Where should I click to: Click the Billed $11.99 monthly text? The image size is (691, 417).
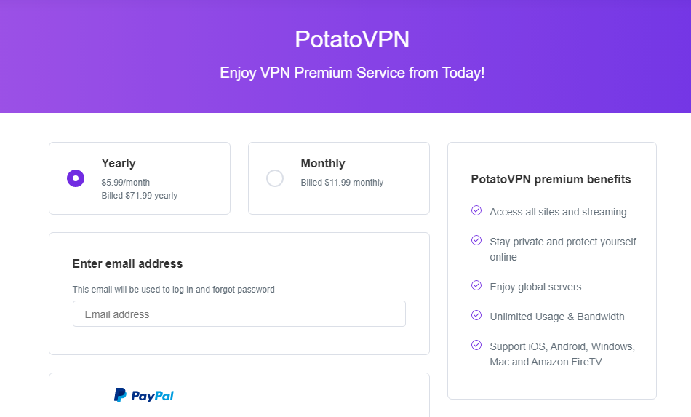click(x=342, y=183)
